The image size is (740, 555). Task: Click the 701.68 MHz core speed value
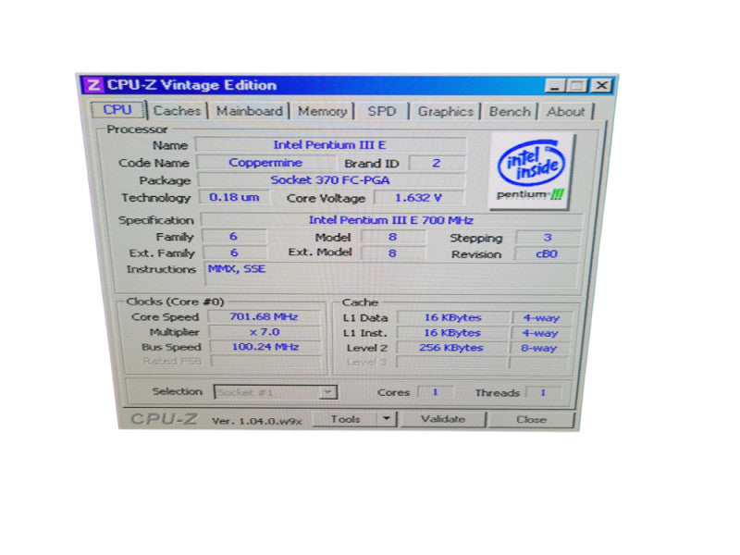pyautogui.click(x=265, y=316)
